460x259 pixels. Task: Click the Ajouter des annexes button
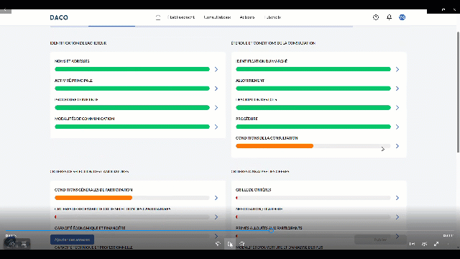pos(72,240)
